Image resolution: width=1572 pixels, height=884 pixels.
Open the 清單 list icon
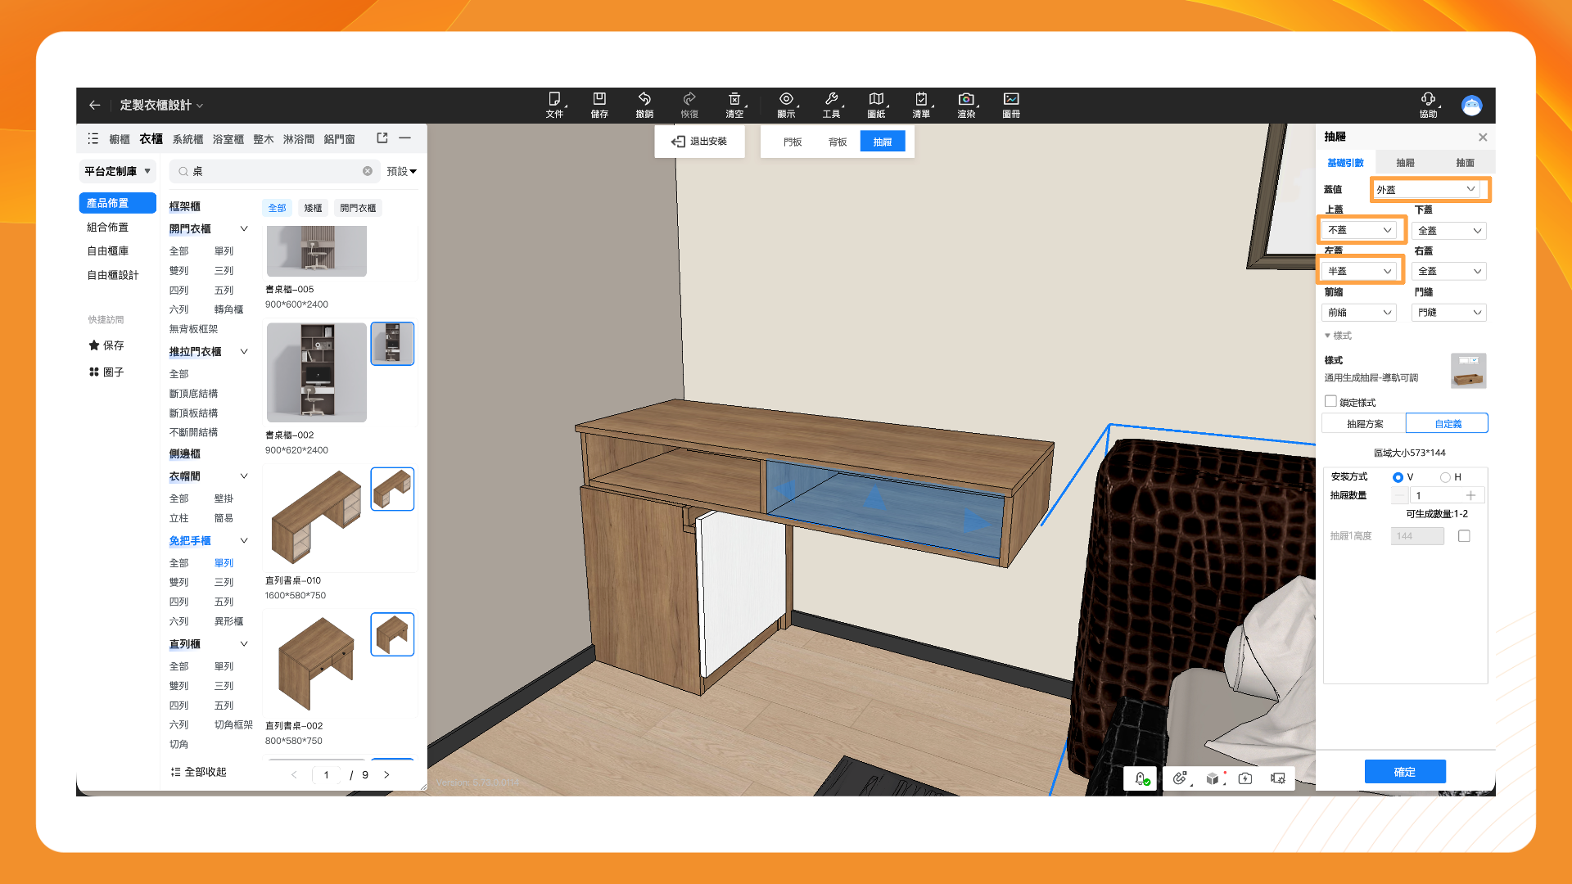[x=921, y=99]
